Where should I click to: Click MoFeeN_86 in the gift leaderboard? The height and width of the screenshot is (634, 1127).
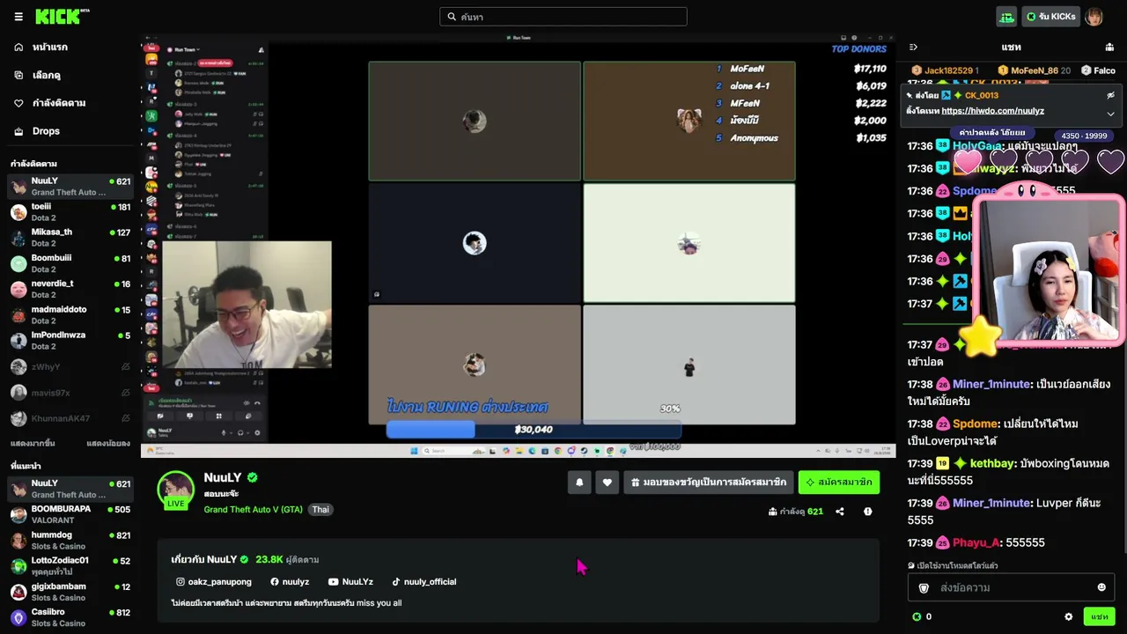[x=1034, y=70]
